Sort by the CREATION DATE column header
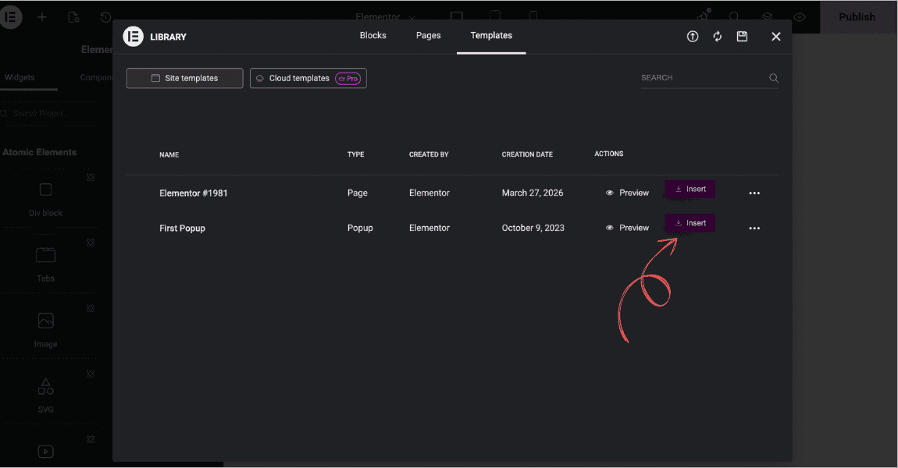This screenshot has height=468, width=898. point(527,154)
